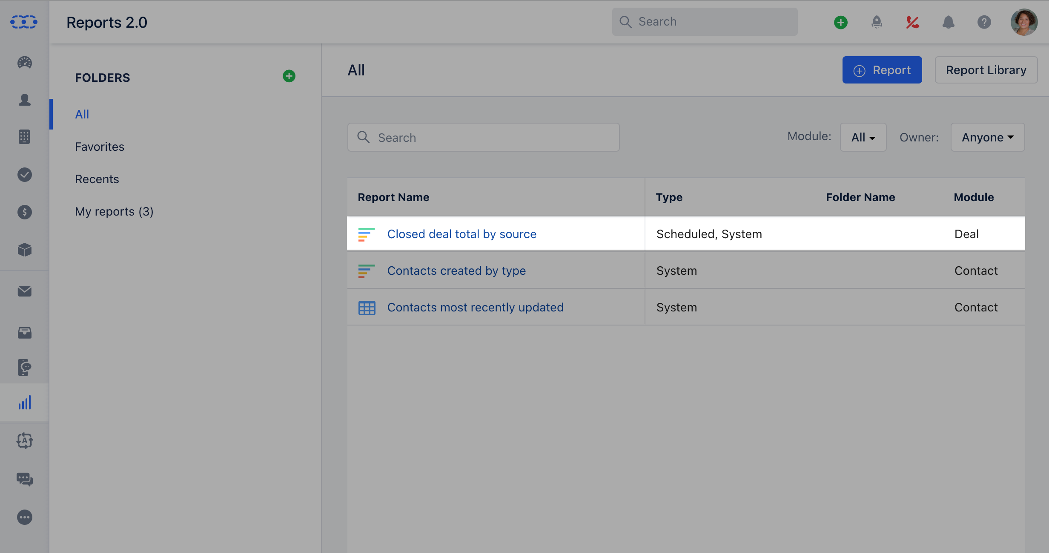Screen dimensions: 1049x553
Task: Select the All folder
Action: (x=82, y=114)
